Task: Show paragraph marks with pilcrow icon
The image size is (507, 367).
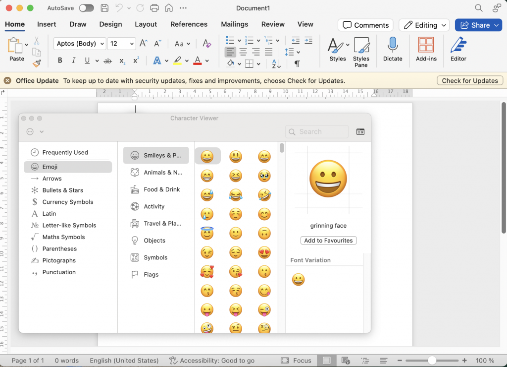Action: tap(297, 63)
